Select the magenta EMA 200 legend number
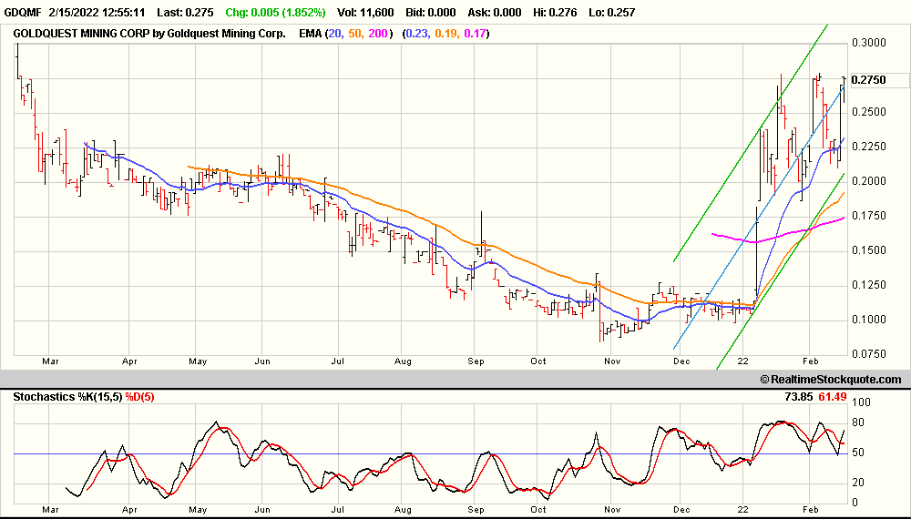The width and height of the screenshot is (911, 519). coord(380,33)
